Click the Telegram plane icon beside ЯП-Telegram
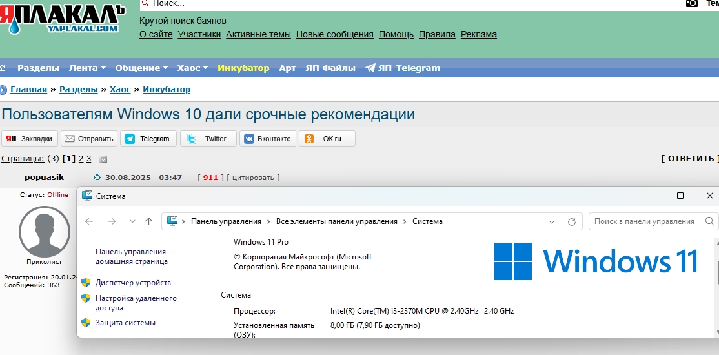The height and width of the screenshot is (355, 719). point(370,68)
